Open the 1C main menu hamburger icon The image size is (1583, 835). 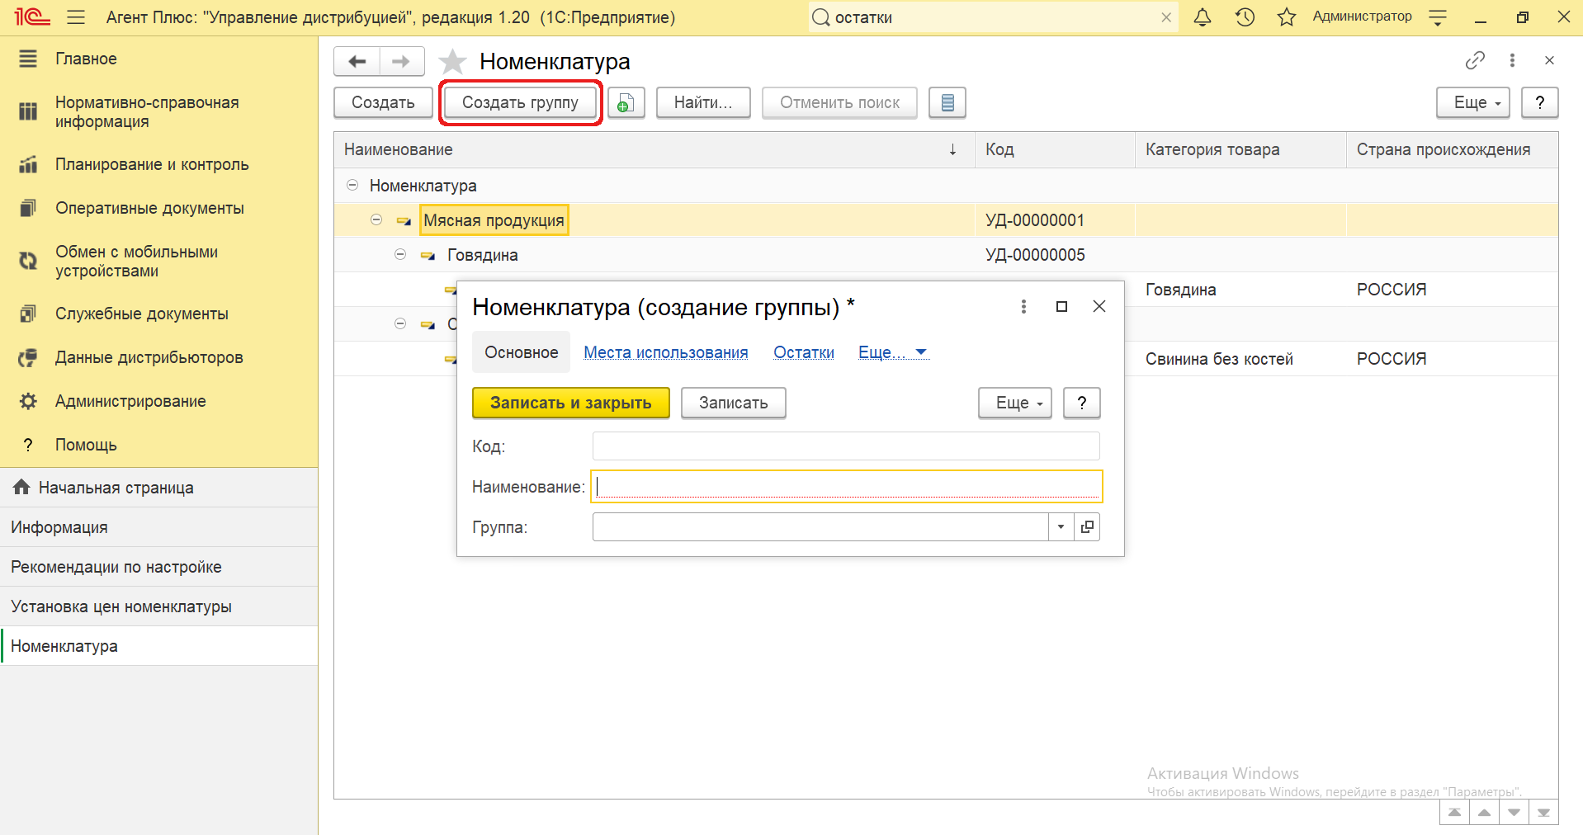click(76, 17)
